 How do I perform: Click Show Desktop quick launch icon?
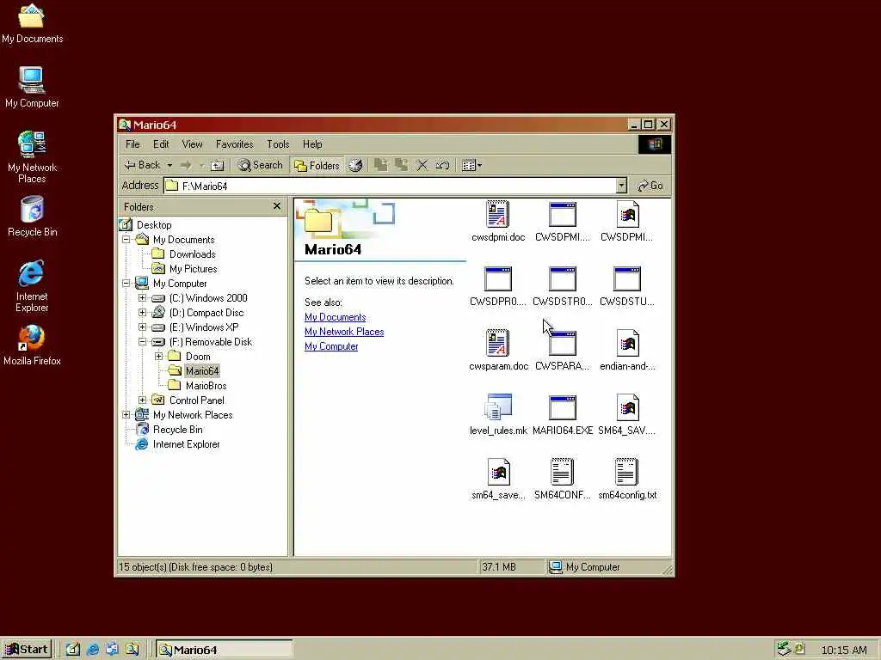pos(73,650)
